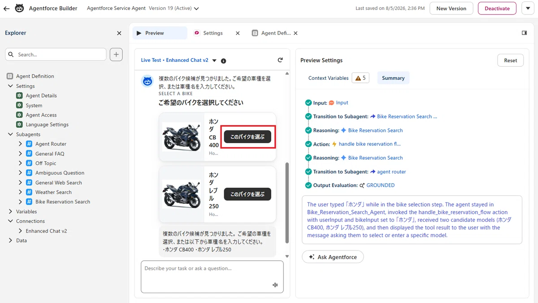
Task: Click the Explorer search field
Action: 56,54
